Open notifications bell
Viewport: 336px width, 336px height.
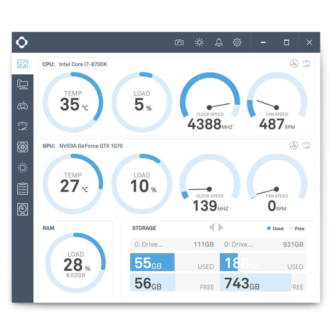219,42
